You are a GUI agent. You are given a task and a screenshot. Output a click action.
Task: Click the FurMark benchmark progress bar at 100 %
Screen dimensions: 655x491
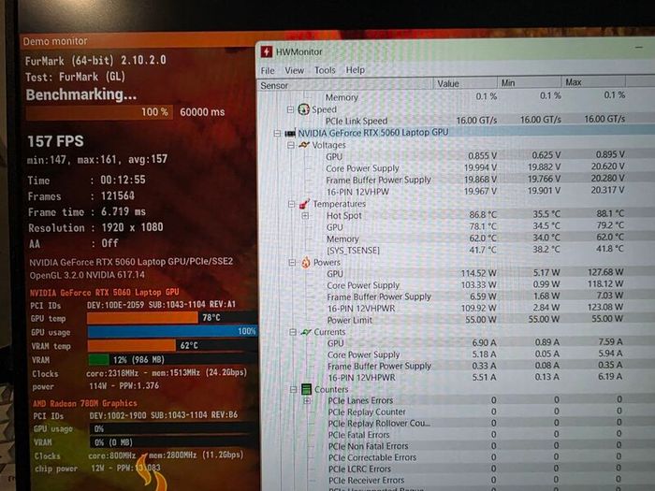pyautogui.click(x=99, y=112)
